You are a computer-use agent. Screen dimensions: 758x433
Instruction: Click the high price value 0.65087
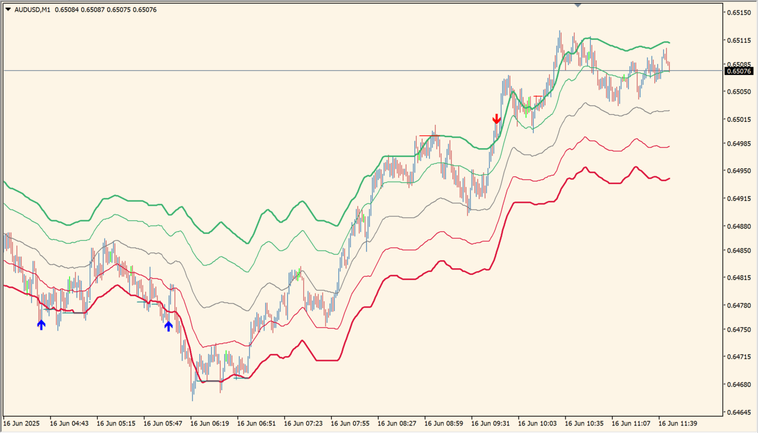(92, 9)
